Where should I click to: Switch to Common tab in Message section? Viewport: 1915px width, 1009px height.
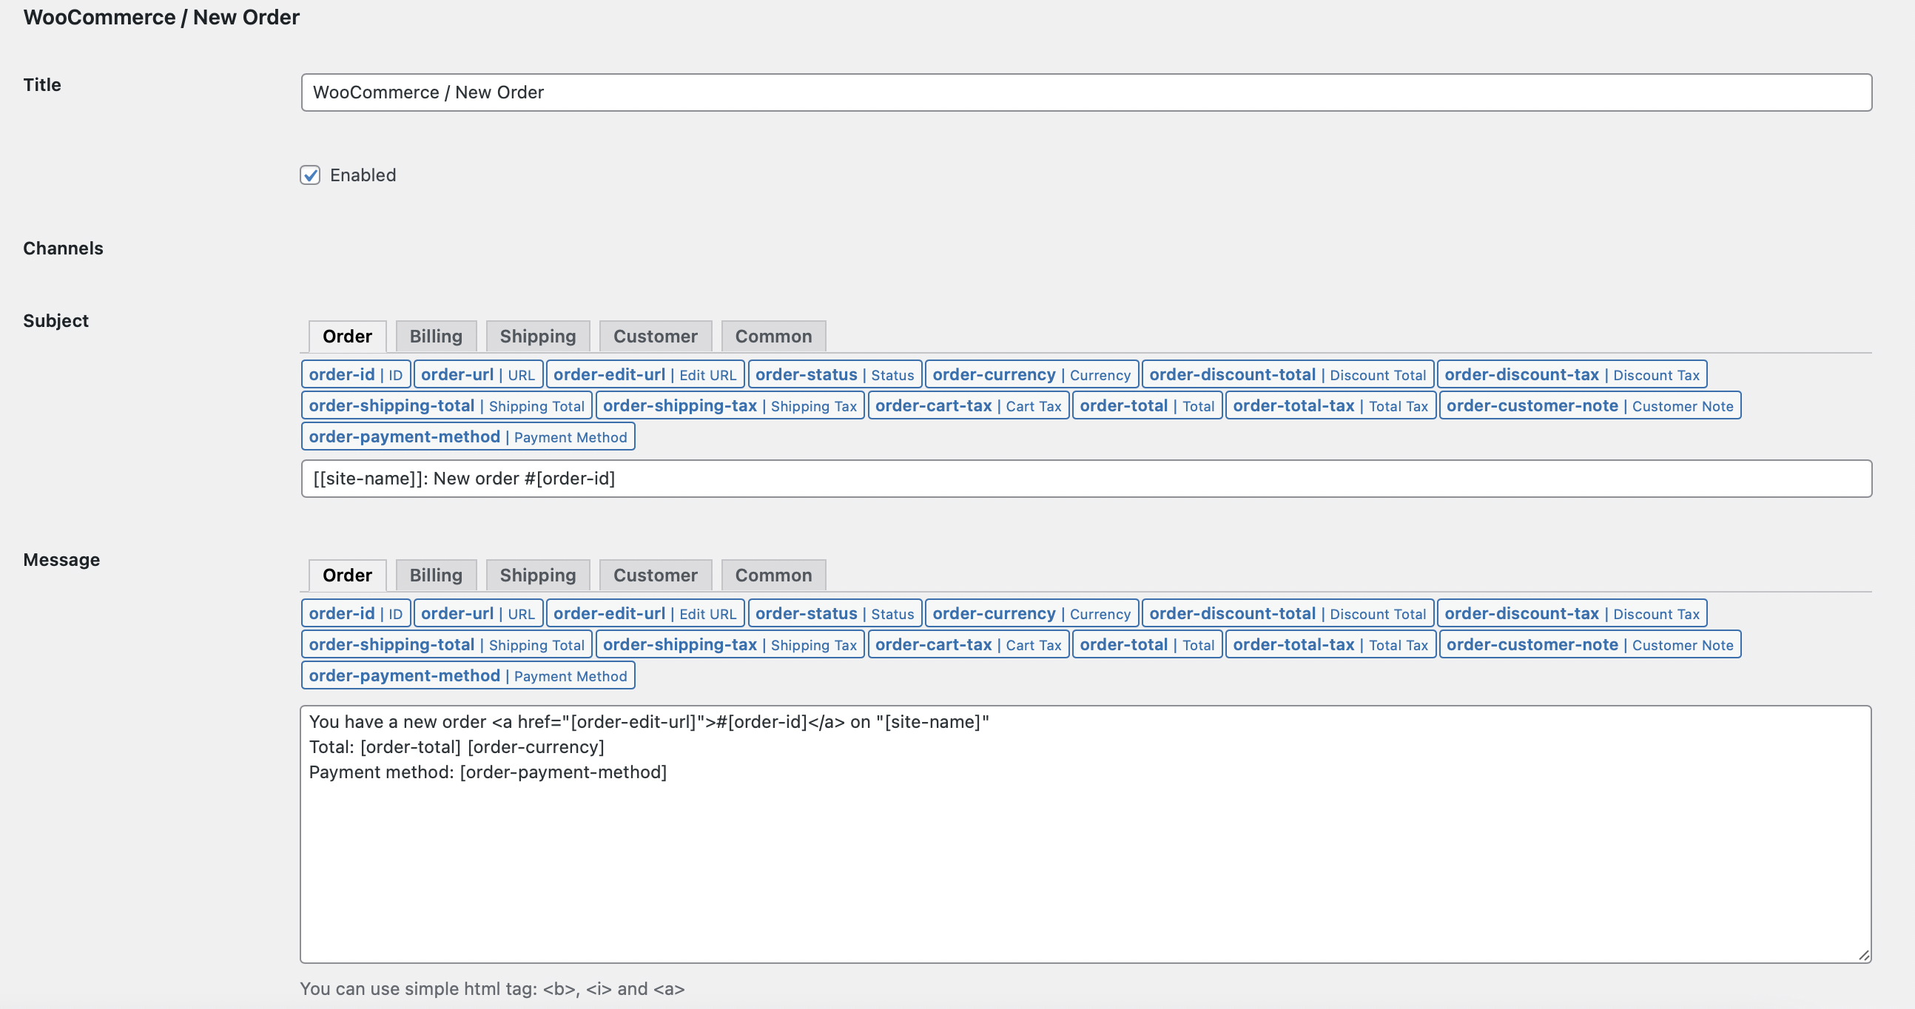(773, 576)
